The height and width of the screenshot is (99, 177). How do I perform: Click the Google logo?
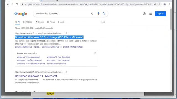(21, 14)
